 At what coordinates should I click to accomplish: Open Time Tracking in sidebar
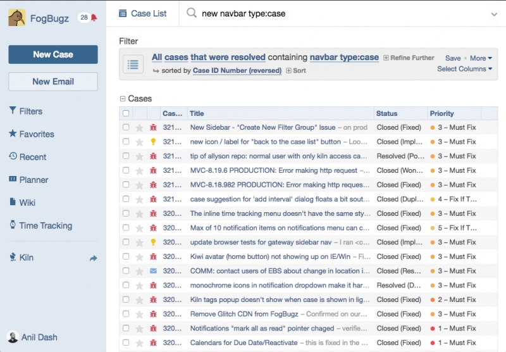tap(40, 225)
